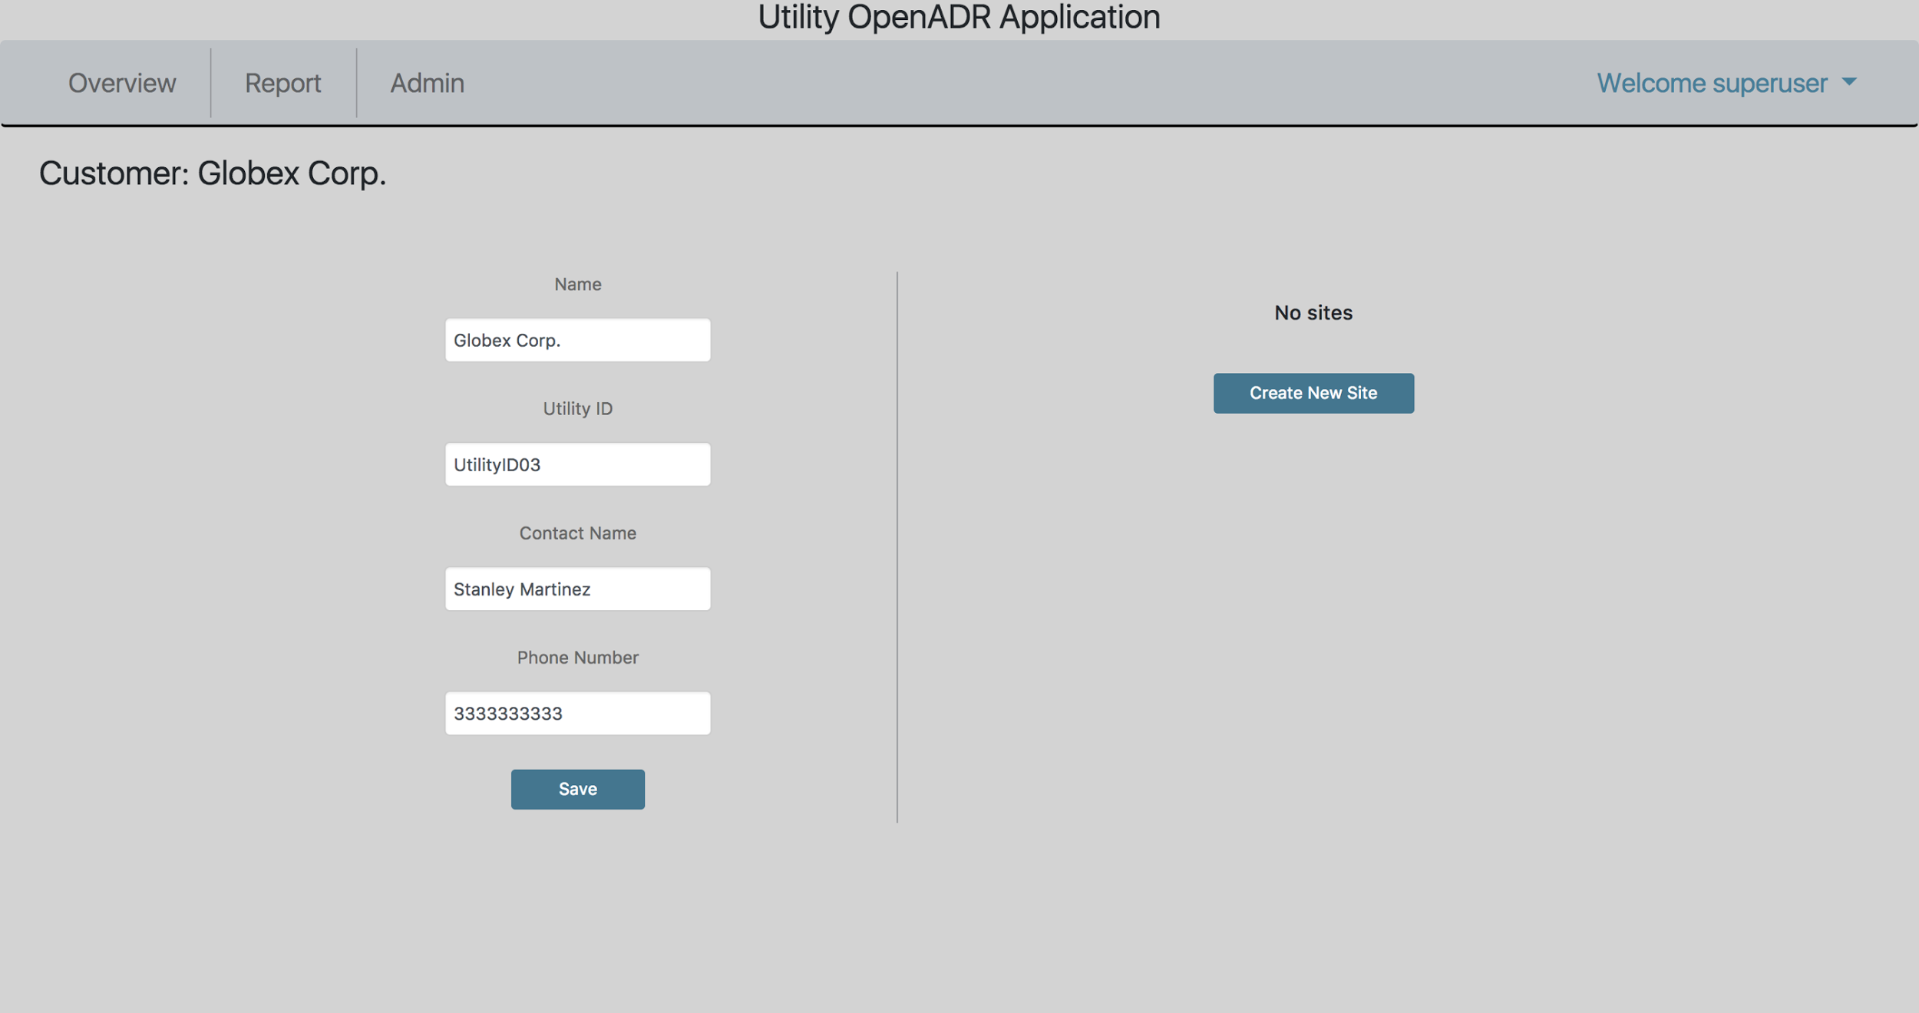Click the Utility OpenADR Application title
The image size is (1919, 1013).
pyautogui.click(x=959, y=17)
